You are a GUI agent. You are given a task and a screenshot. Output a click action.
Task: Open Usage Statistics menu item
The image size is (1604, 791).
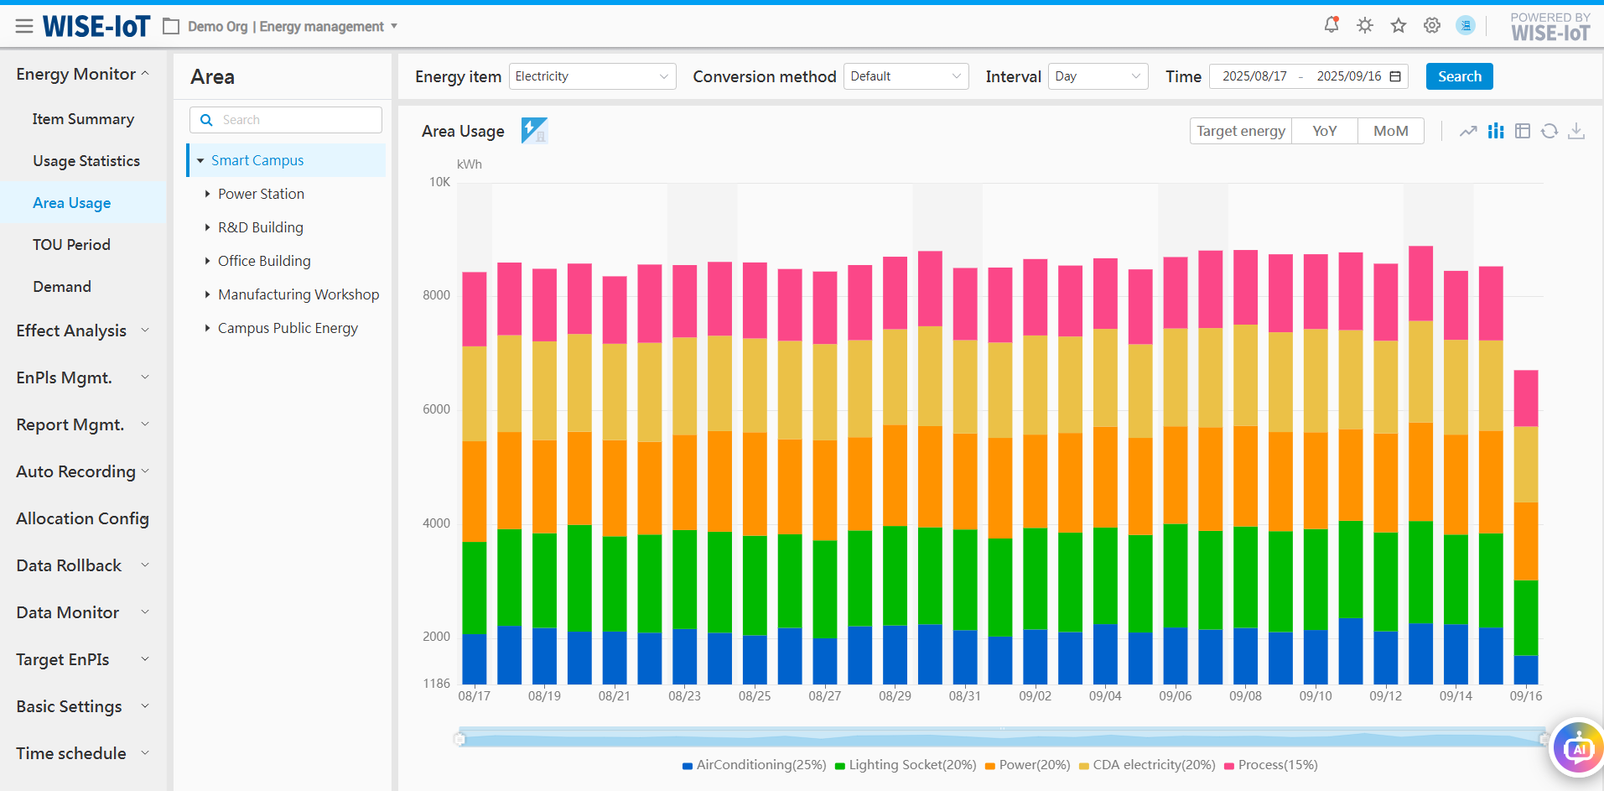coord(86,161)
